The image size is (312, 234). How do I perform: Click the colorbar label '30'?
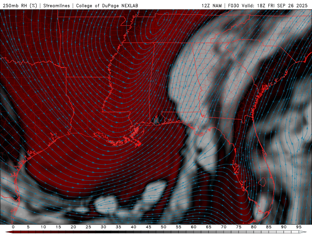(103, 227)
